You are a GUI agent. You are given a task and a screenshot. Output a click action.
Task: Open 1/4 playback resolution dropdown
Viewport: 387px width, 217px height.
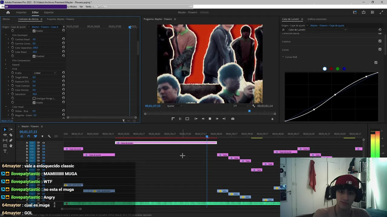click(241, 106)
